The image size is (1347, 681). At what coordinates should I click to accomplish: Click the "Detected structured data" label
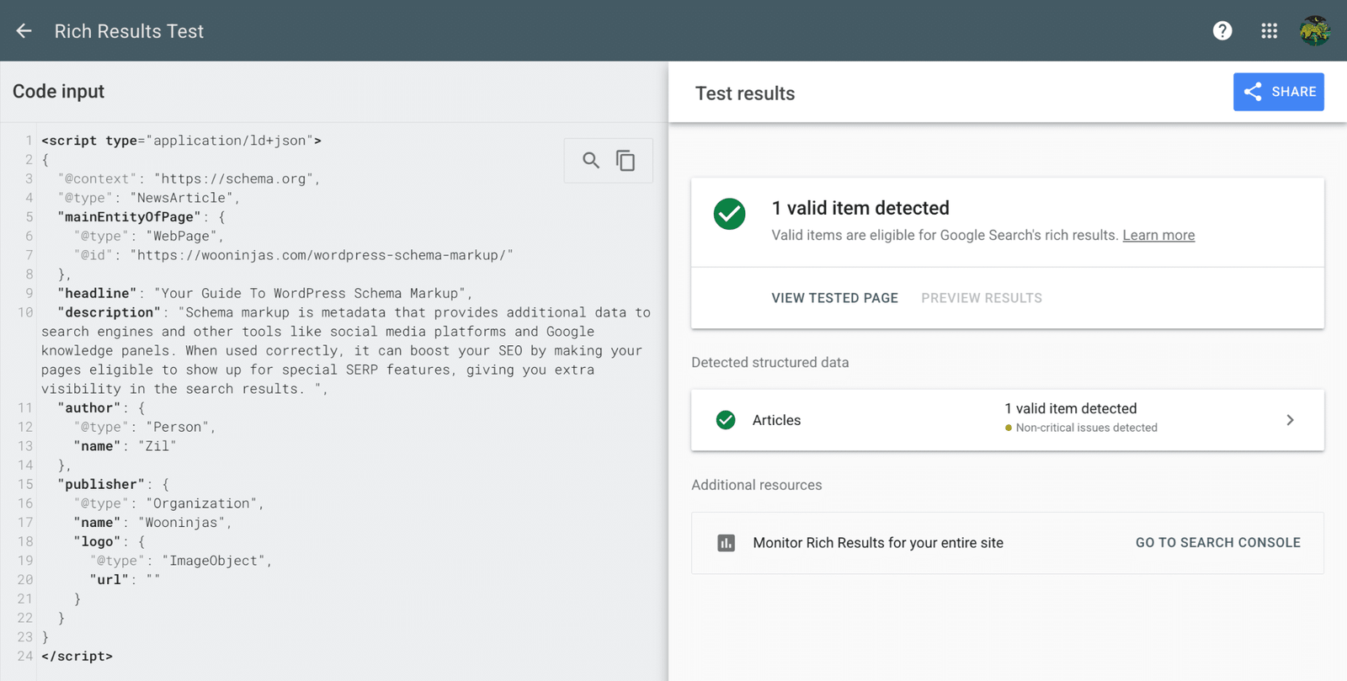pyautogui.click(x=770, y=363)
